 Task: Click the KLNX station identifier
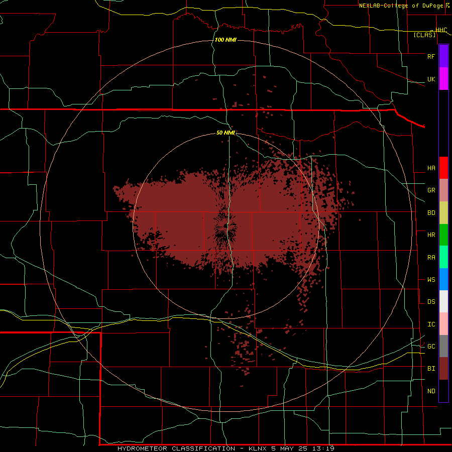258,448
